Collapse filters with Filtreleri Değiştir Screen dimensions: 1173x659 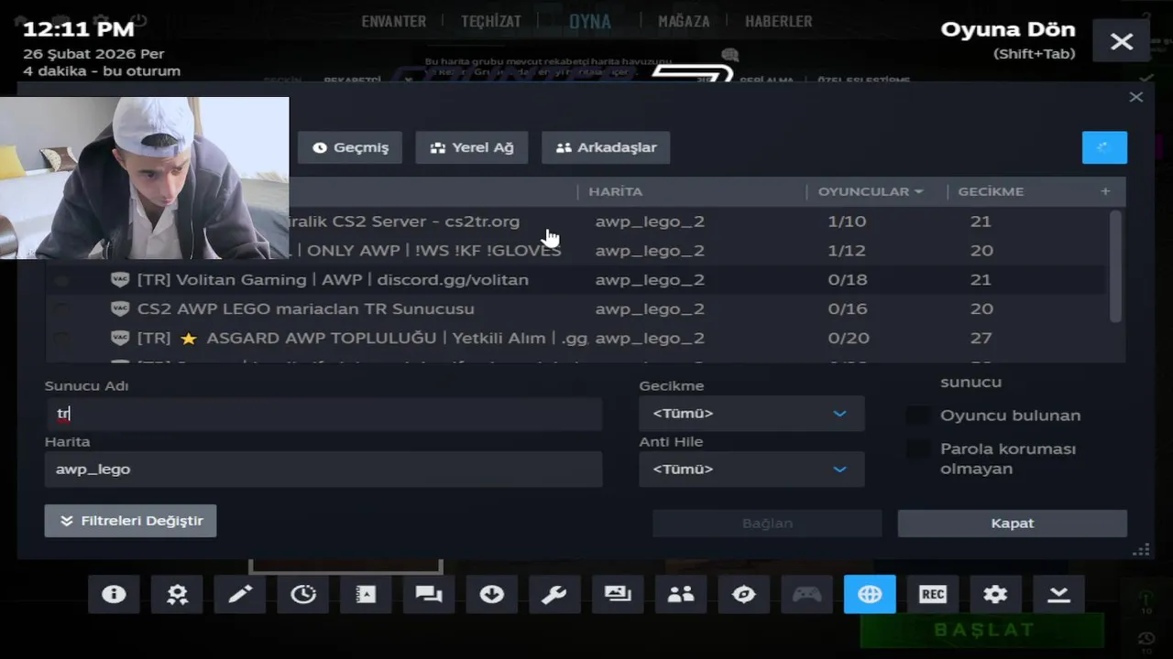tap(130, 521)
